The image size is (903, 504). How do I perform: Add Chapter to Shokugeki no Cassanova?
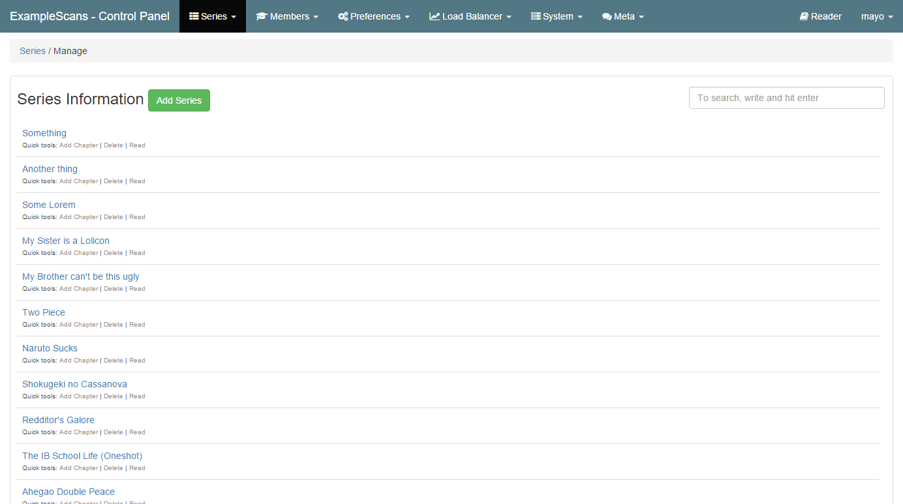click(x=78, y=396)
